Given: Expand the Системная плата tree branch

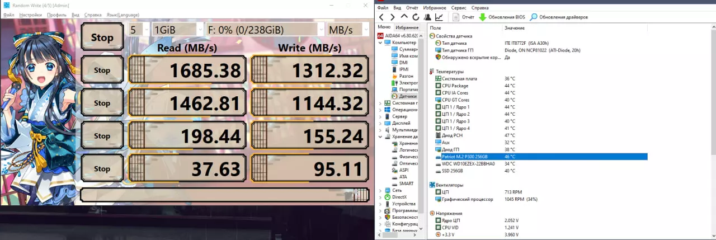Looking at the screenshot, I should point(381,103).
